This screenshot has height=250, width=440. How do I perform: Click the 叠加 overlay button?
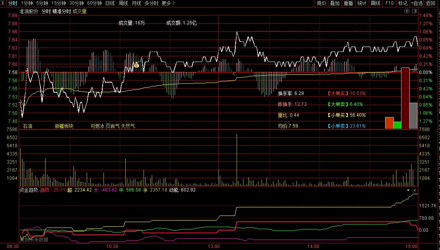(335, 3)
